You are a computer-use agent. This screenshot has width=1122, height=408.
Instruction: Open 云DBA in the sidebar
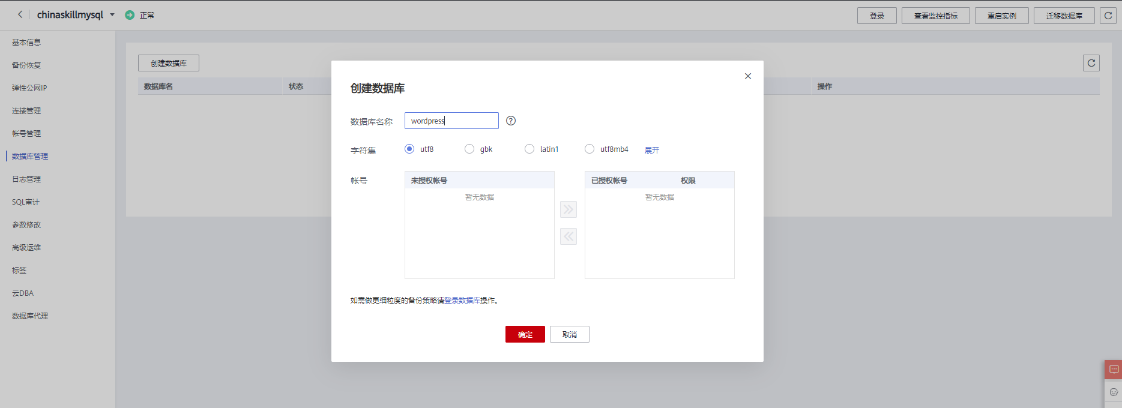[x=23, y=293]
